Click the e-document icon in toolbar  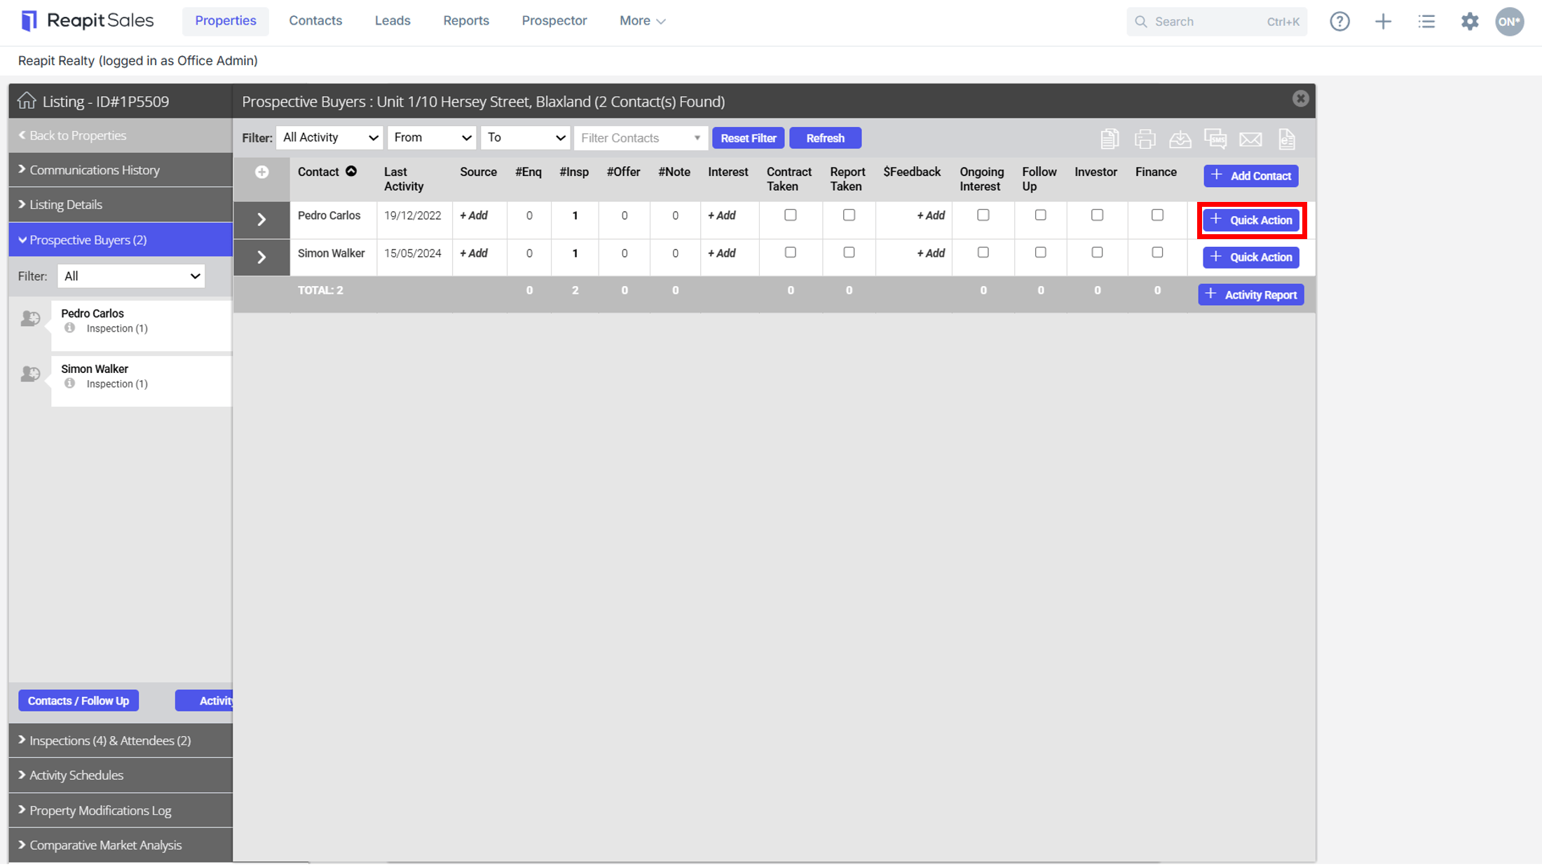1287,139
